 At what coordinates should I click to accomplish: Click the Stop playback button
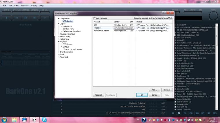click(x=6, y=18)
